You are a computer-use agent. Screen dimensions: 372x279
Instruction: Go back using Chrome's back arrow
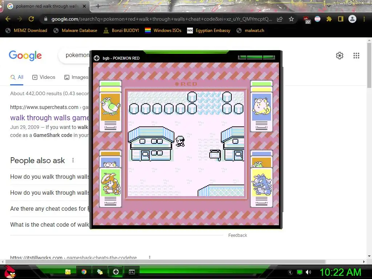point(8,19)
